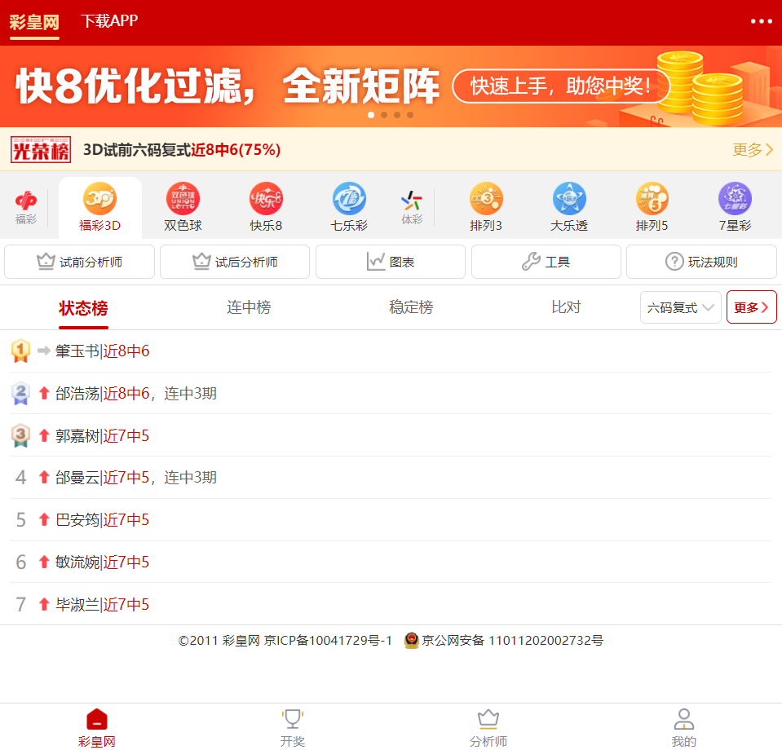Click 下载APP in the header
This screenshot has height=750, width=782.
(109, 21)
